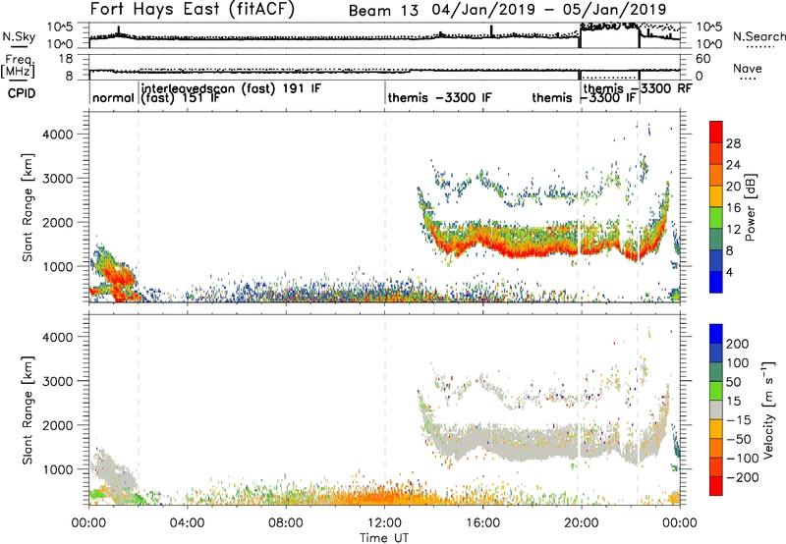This screenshot has width=786, height=544.
Task: Click the "20:00" time axis tick label
Action: [582, 523]
